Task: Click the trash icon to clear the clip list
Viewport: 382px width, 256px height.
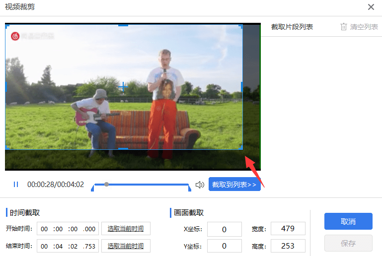Action: click(343, 27)
